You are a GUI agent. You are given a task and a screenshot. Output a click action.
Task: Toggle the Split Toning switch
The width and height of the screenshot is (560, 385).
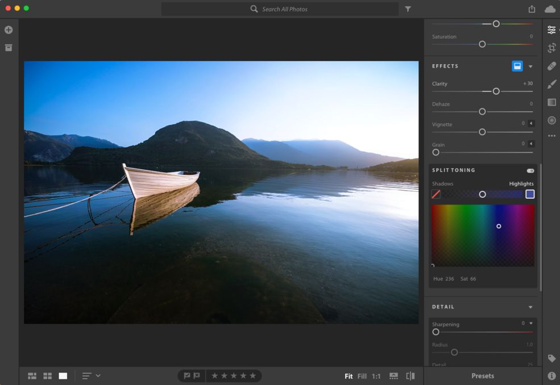[530, 170]
